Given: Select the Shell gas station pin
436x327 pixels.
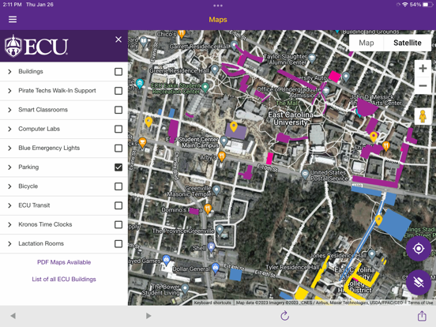Looking at the screenshot, I should pos(212,247).
